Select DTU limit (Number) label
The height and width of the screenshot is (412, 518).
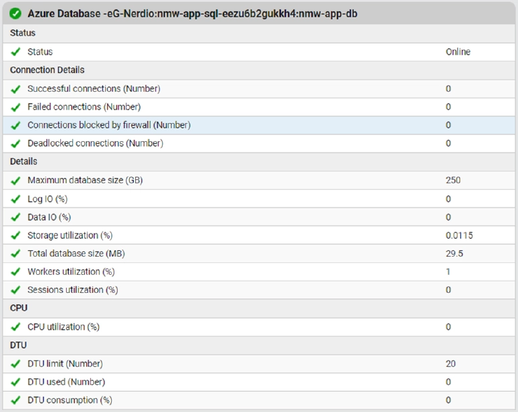65,364
